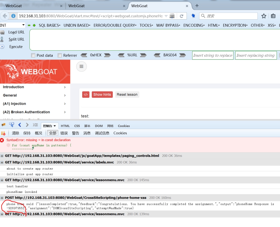This screenshot has width=280, height=227.
Task: Click left arrow beside BASE64
Action: (157, 55)
